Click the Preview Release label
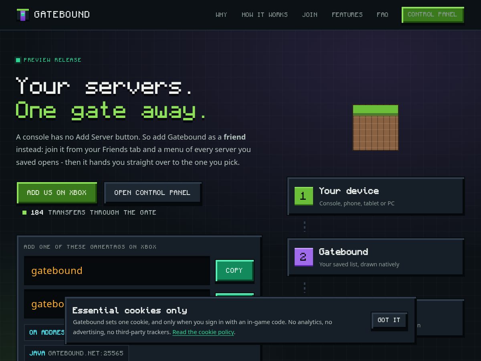 click(x=53, y=60)
